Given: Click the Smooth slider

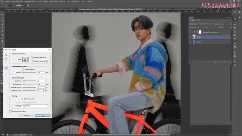Looking at the screenshot, I should click(x=29, y=81).
